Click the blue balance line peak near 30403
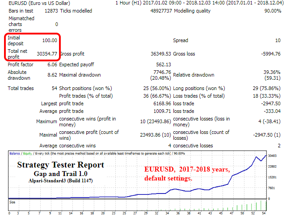 click(x=257, y=157)
